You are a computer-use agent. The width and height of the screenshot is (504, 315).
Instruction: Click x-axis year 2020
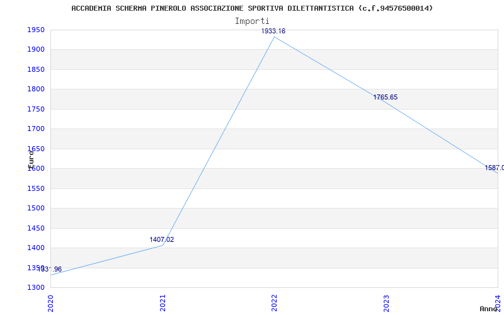click(x=51, y=303)
